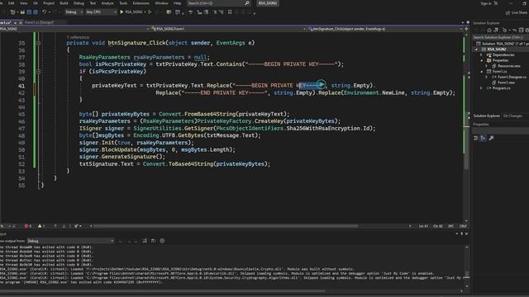Click CRLF line ending indicator in status strip
529x297 pixels.
coord(463,226)
